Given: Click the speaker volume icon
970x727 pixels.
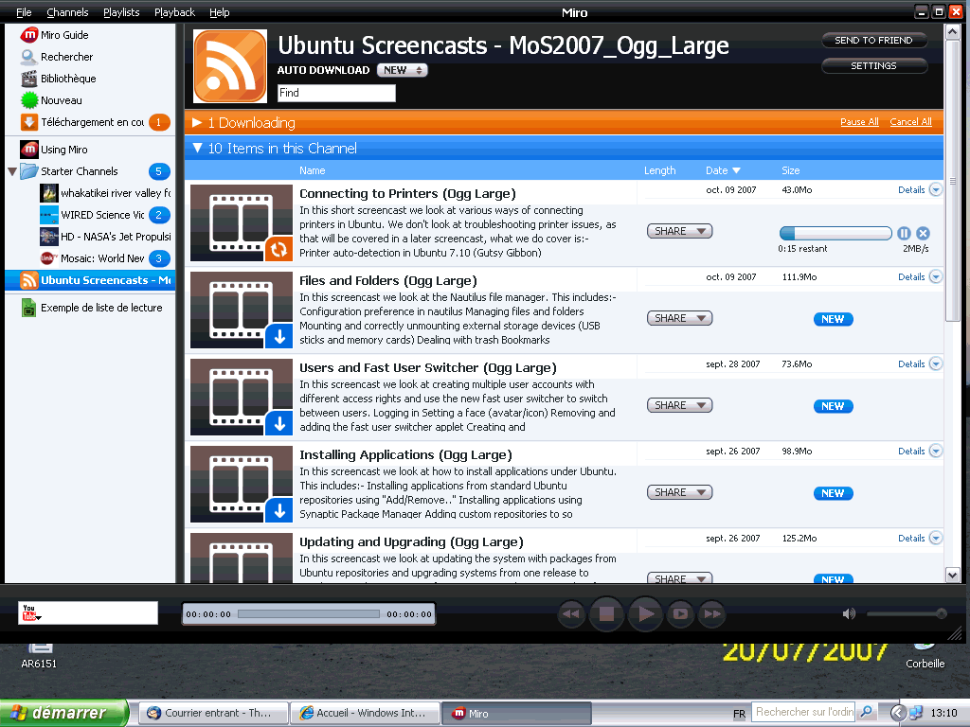Looking at the screenshot, I should (x=848, y=613).
